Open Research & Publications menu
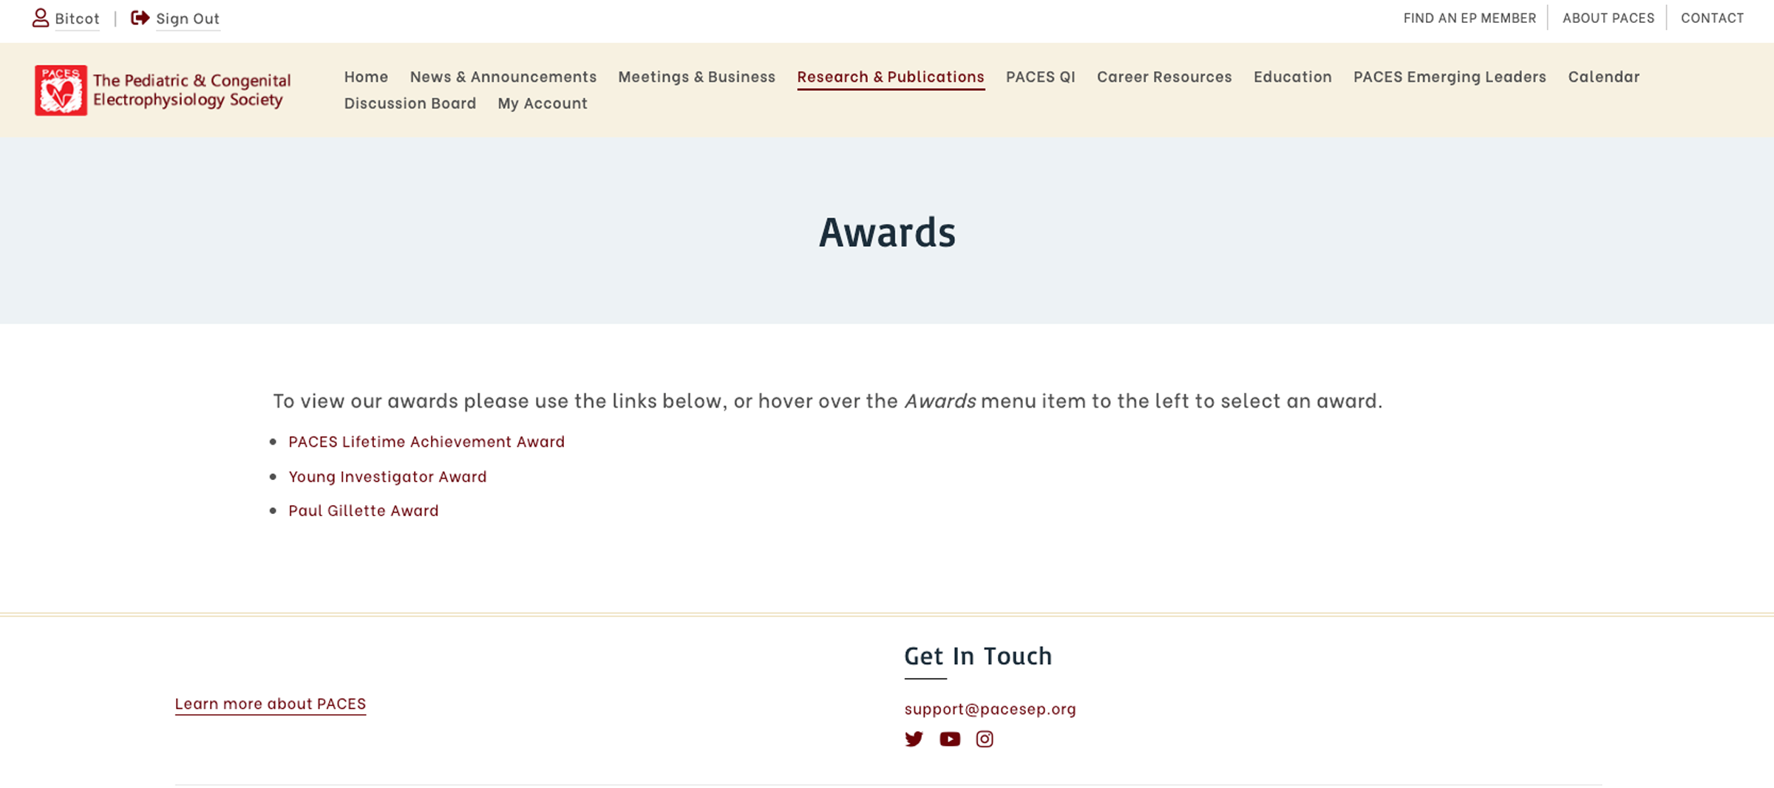The image size is (1774, 788). click(890, 77)
